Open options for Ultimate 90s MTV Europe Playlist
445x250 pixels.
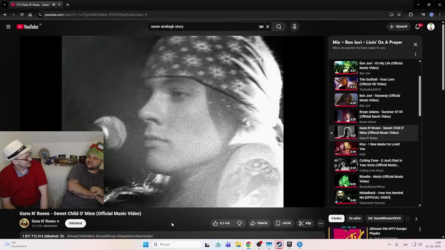coord(420,230)
